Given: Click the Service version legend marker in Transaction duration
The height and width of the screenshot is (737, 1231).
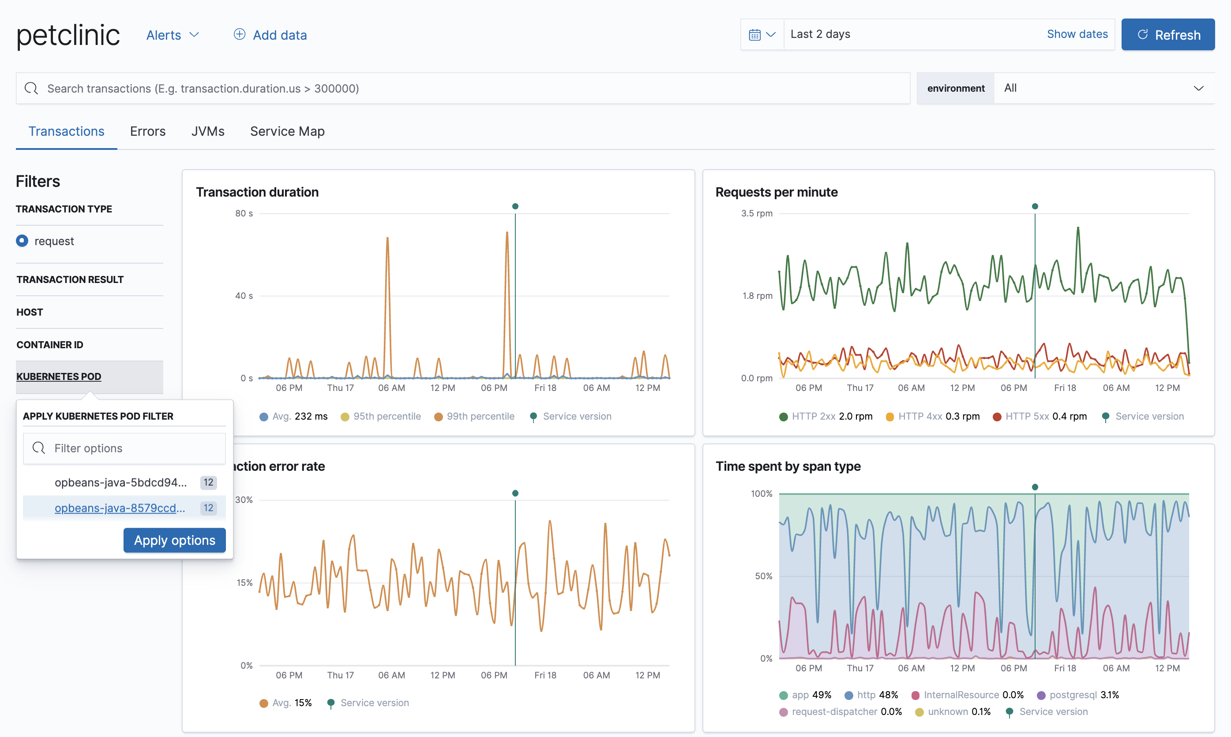Looking at the screenshot, I should [534, 416].
